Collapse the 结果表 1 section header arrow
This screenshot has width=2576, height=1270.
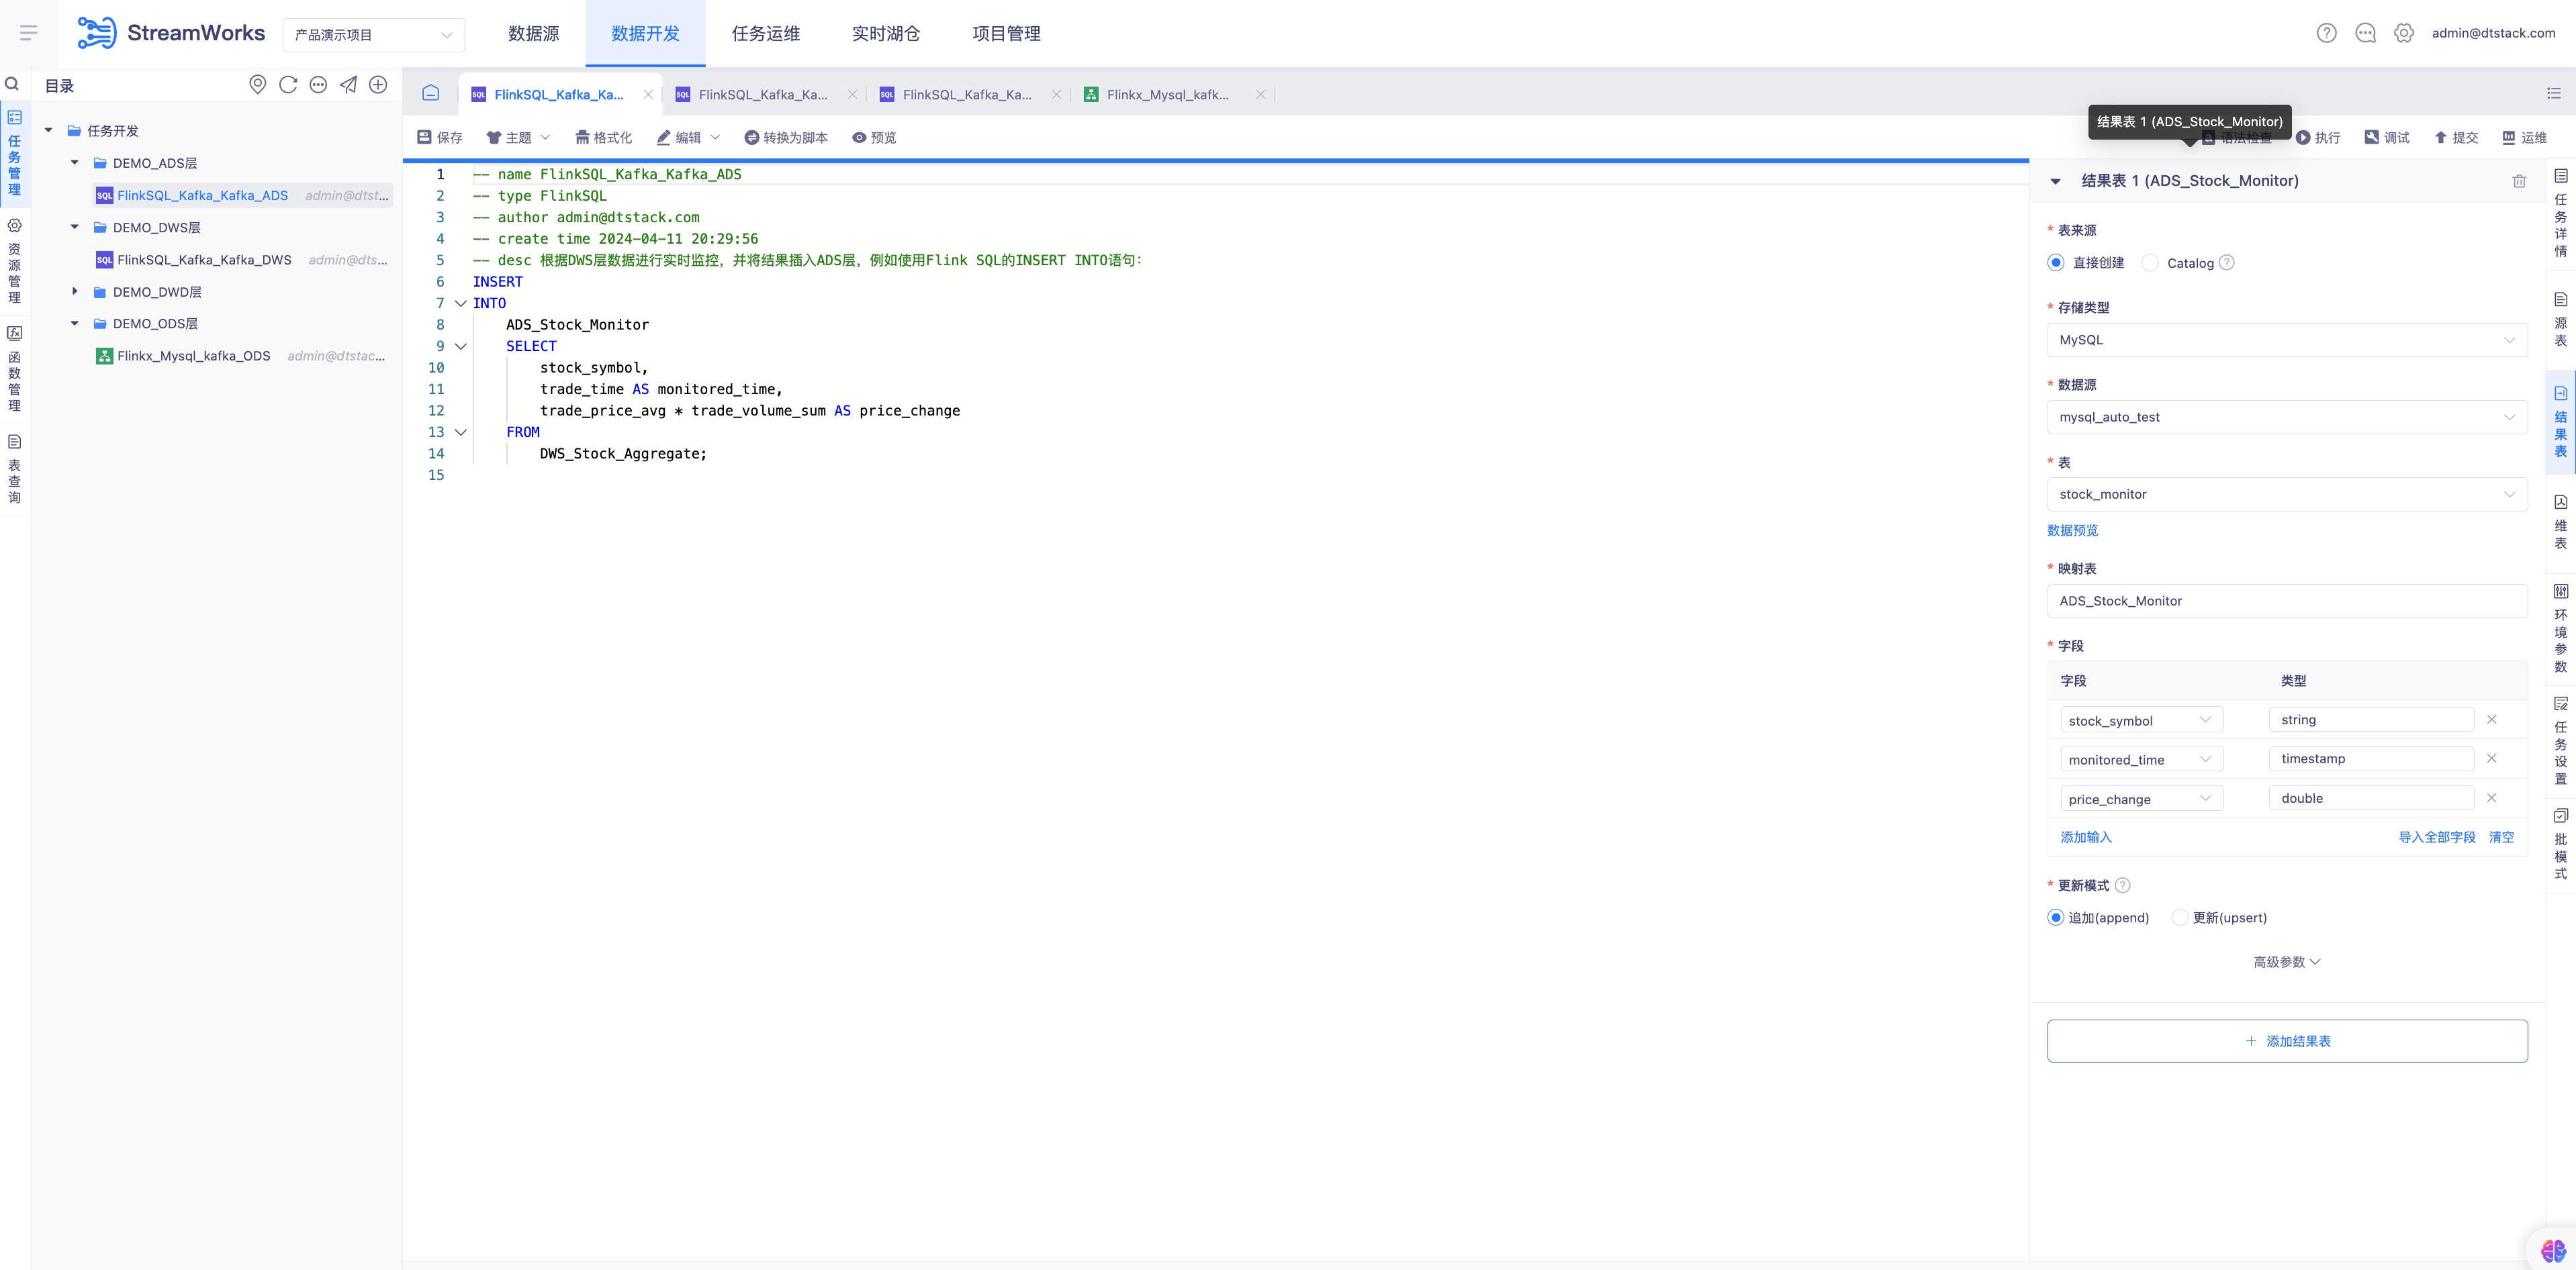pos(2056,181)
